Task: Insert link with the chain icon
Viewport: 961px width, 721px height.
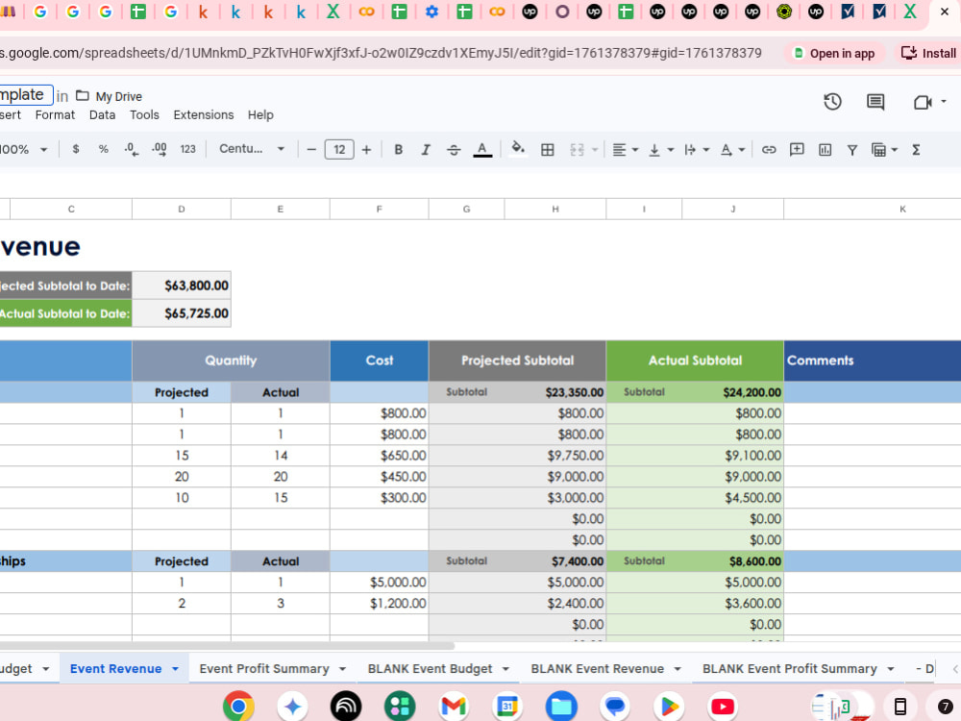Action: coord(769,150)
